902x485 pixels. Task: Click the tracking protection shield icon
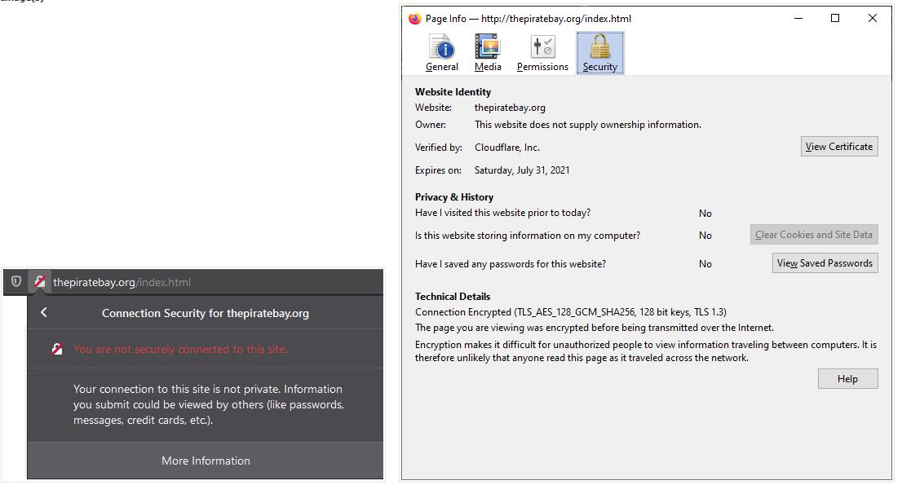tap(16, 281)
